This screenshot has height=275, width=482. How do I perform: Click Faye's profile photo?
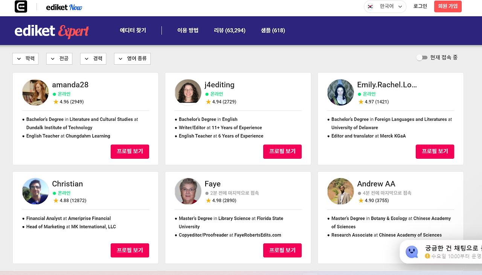pos(188,191)
